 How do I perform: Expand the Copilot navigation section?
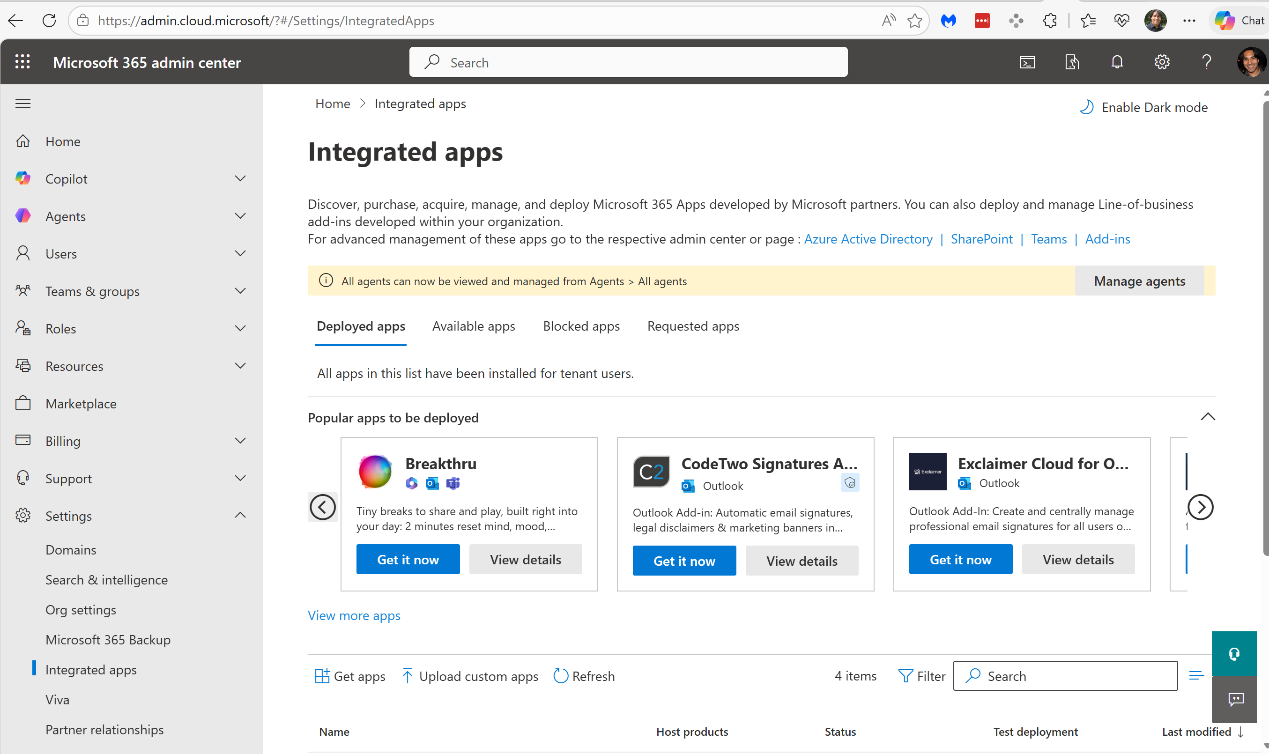click(x=240, y=179)
